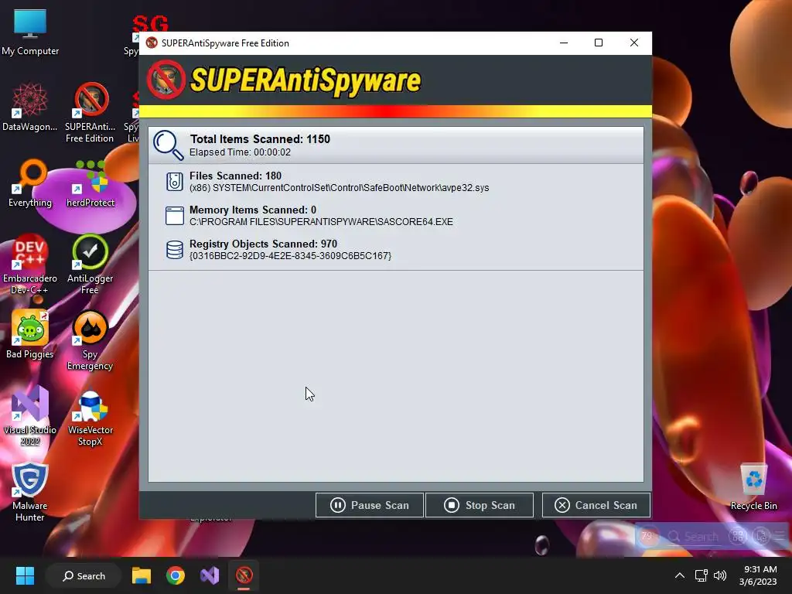This screenshot has width=792, height=594.
Task: Select the WiseVector StopX desktop shortcut
Action: click(90, 415)
